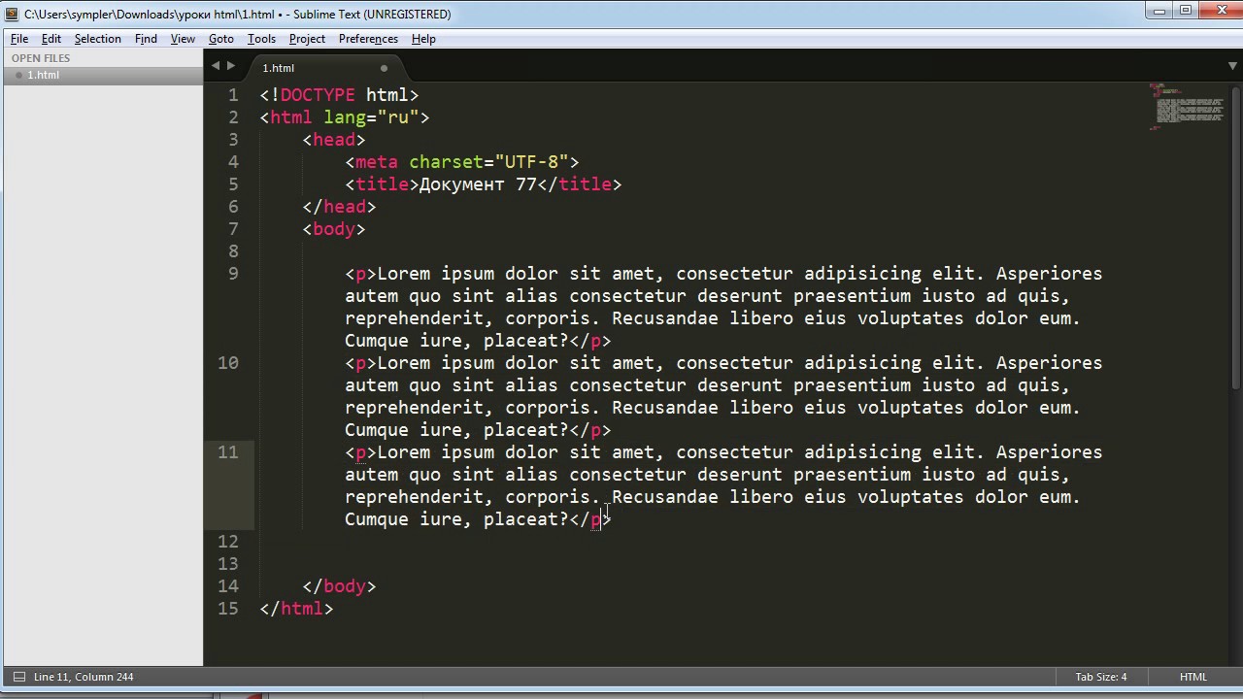The height and width of the screenshot is (699, 1243).
Task: Open the Edit menu
Action: [x=51, y=39]
